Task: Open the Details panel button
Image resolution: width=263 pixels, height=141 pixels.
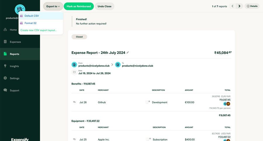Action: [252, 6]
